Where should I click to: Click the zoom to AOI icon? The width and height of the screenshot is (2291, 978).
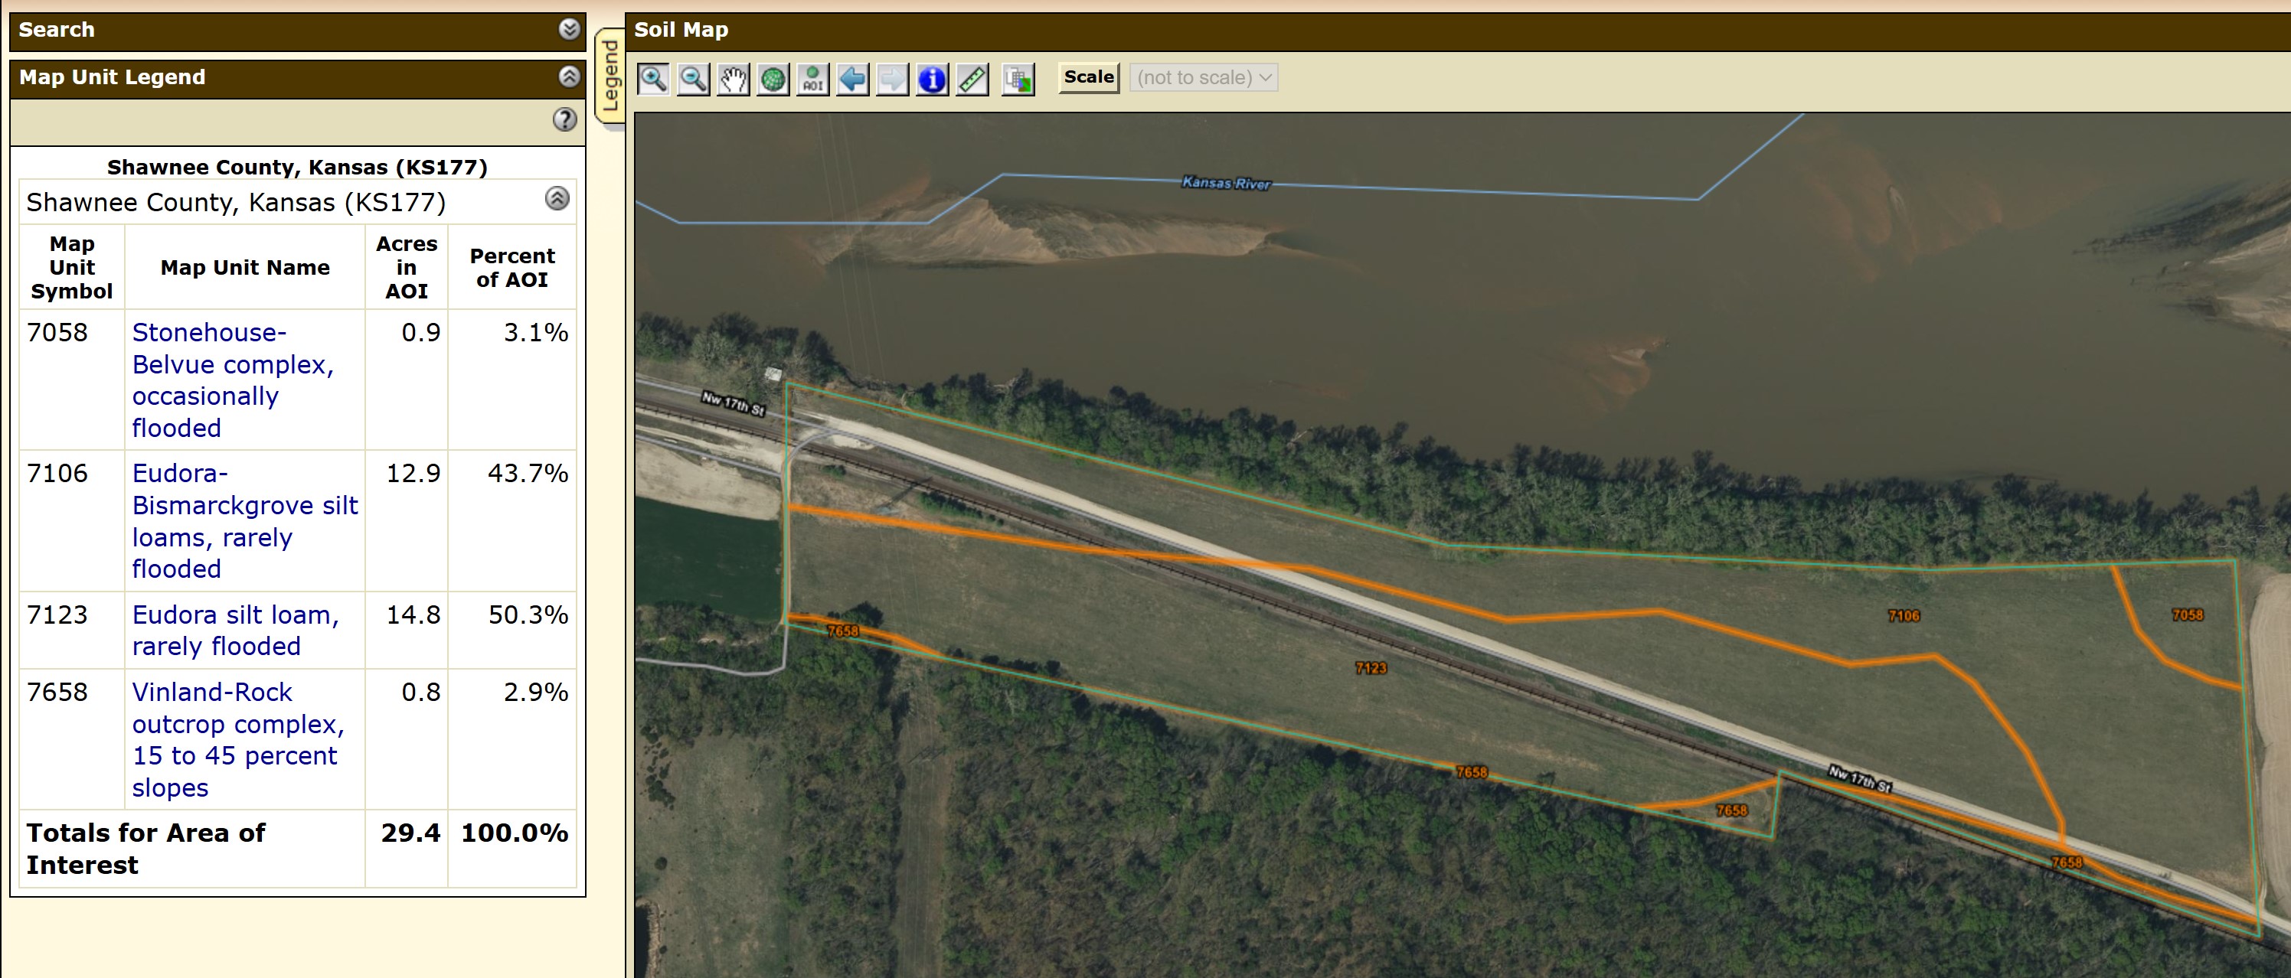click(x=813, y=79)
